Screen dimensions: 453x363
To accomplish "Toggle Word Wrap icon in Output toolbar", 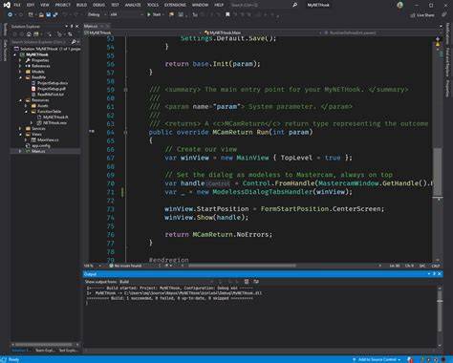I will pos(256,282).
